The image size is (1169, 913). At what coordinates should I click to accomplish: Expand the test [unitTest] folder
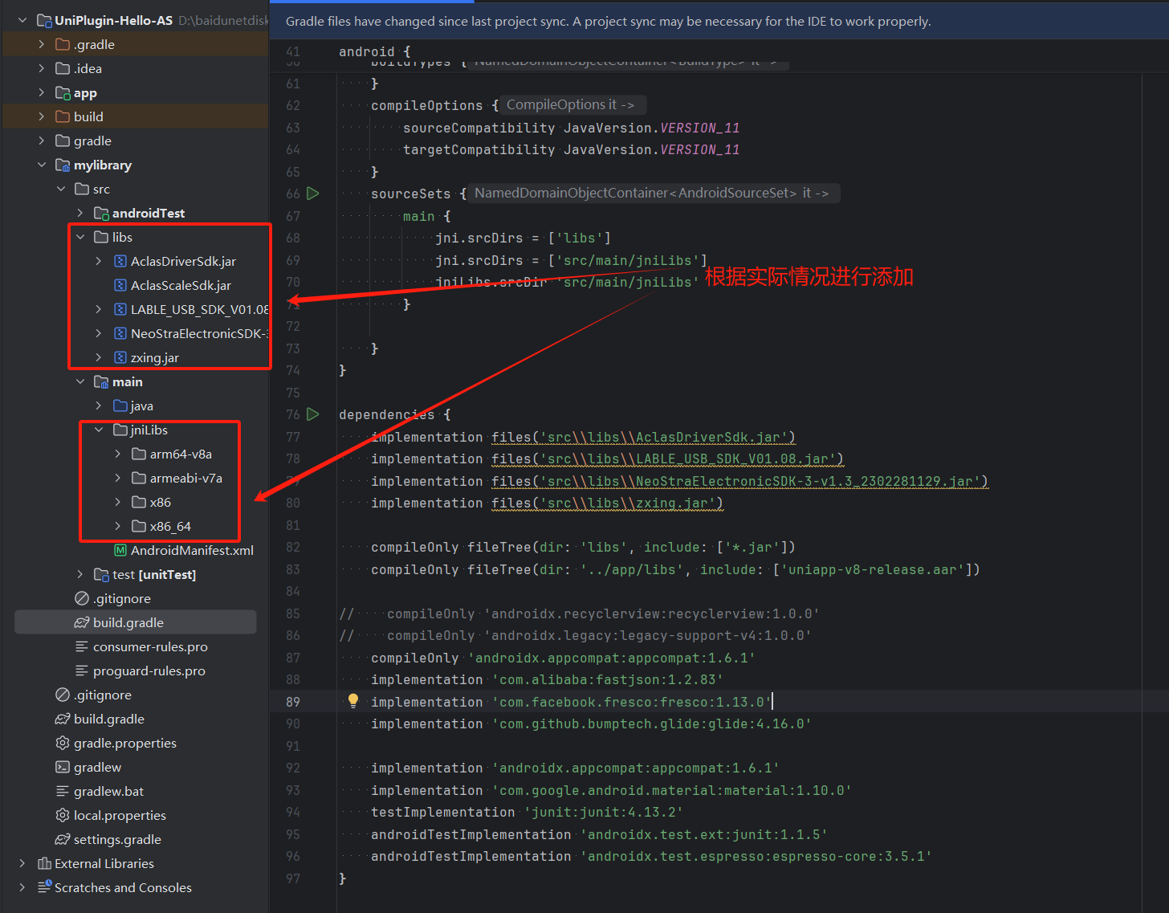(x=80, y=574)
